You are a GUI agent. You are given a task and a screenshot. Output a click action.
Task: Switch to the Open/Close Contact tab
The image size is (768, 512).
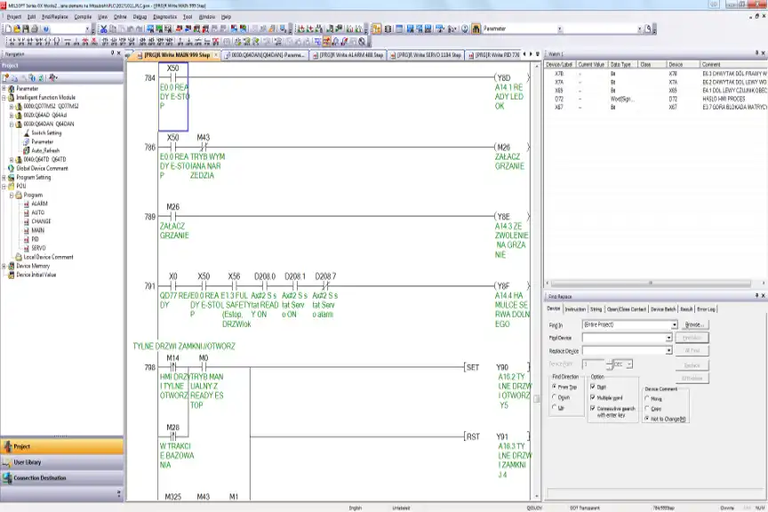point(626,309)
